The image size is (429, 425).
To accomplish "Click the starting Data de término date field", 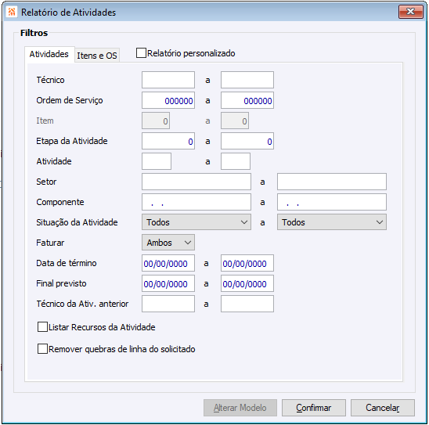I will coord(168,263).
